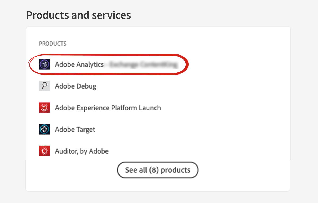The width and height of the screenshot is (318, 203).
Task: Select the Products and services heading
Action: [78, 15]
